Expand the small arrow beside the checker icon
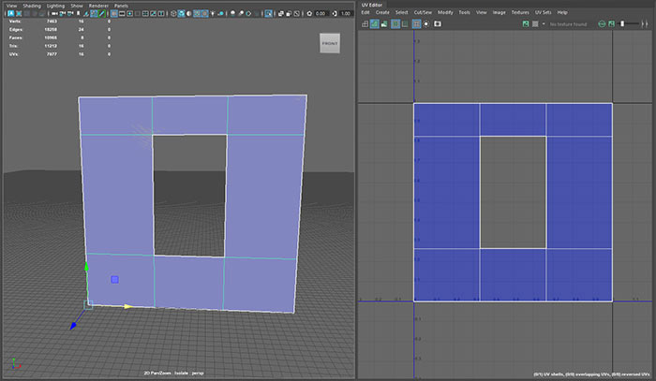This screenshot has width=656, height=381. click(542, 23)
